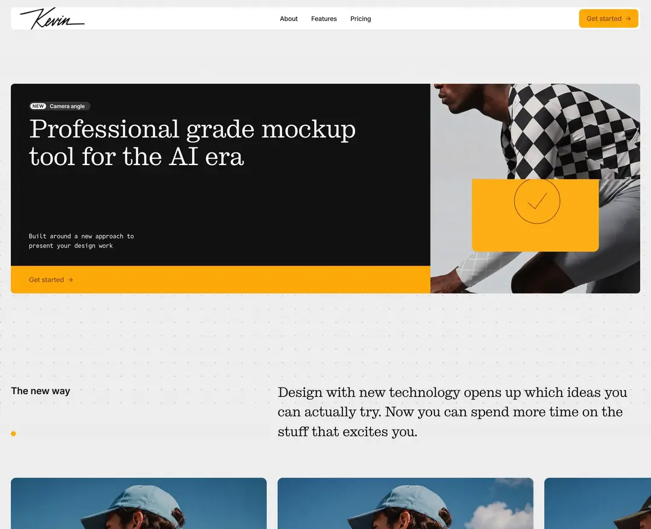651x529 pixels.
Task: Open the Pricing menu item
Action: pos(360,19)
